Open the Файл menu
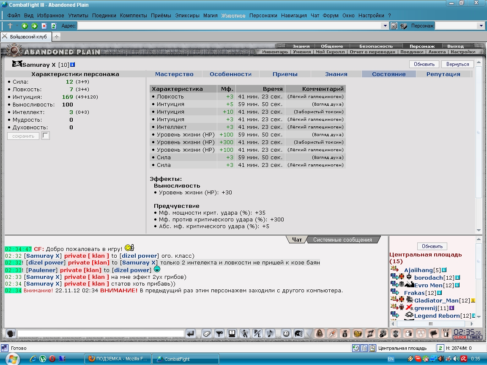The height and width of the screenshot is (365, 487). [x=14, y=16]
